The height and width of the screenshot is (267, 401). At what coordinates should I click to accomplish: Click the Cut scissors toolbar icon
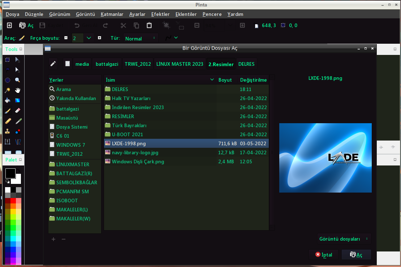123,25
